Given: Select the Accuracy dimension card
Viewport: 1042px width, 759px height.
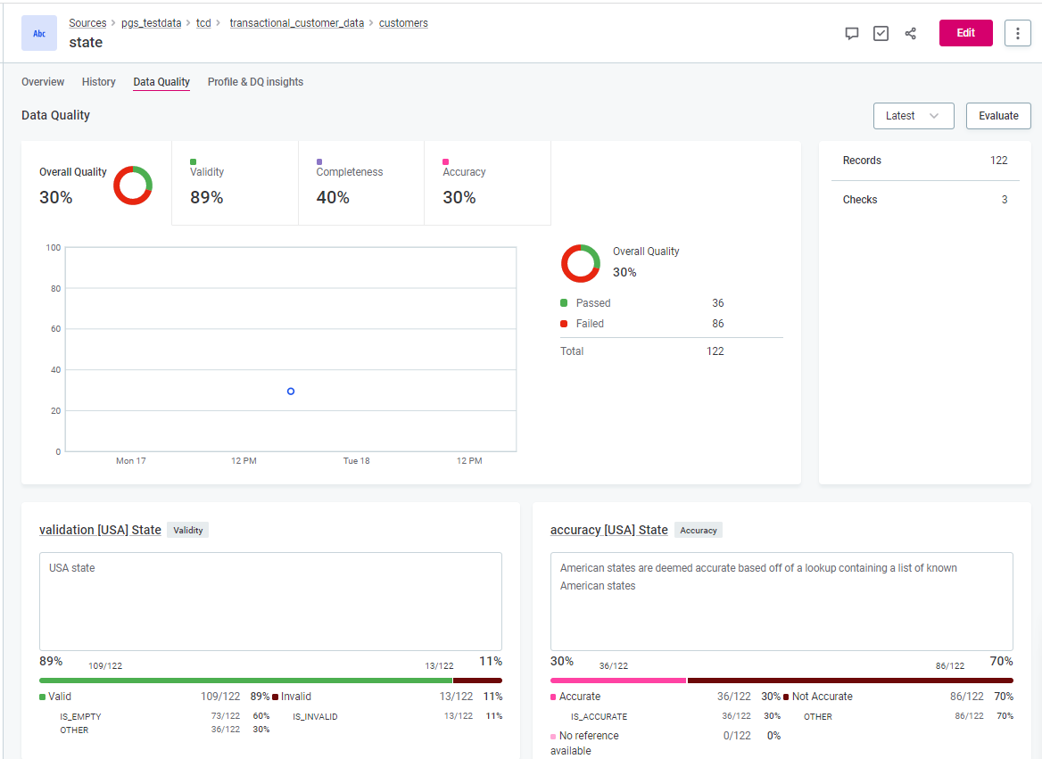Looking at the screenshot, I should tap(487, 184).
